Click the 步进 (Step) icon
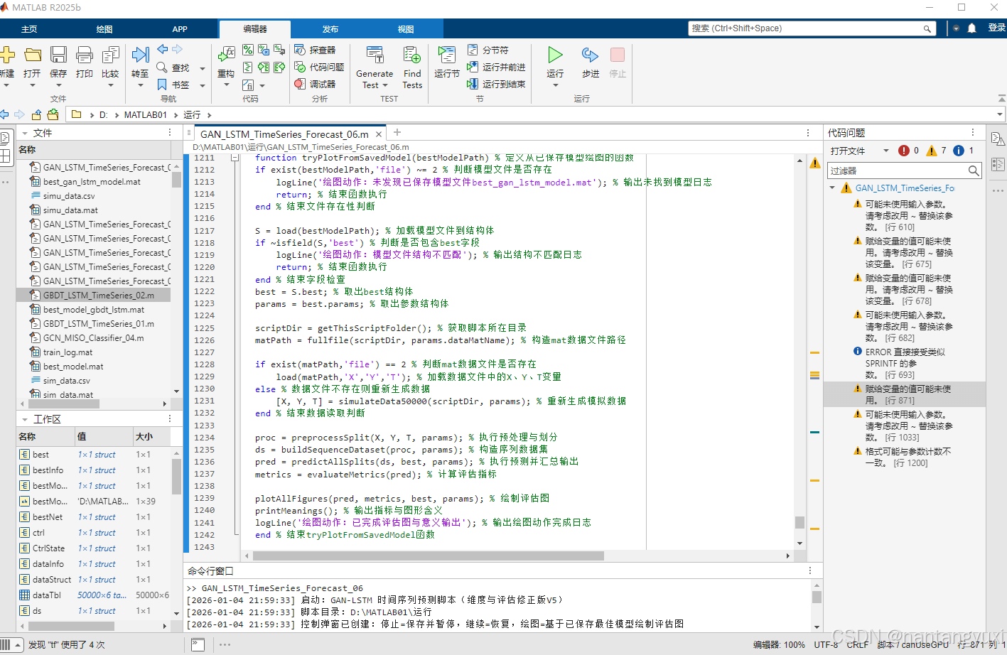The image size is (1007, 655). coord(590,55)
